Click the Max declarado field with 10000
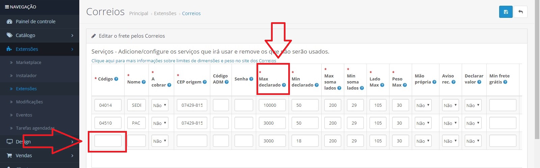The width and height of the screenshot is (540, 168). coord(272,105)
